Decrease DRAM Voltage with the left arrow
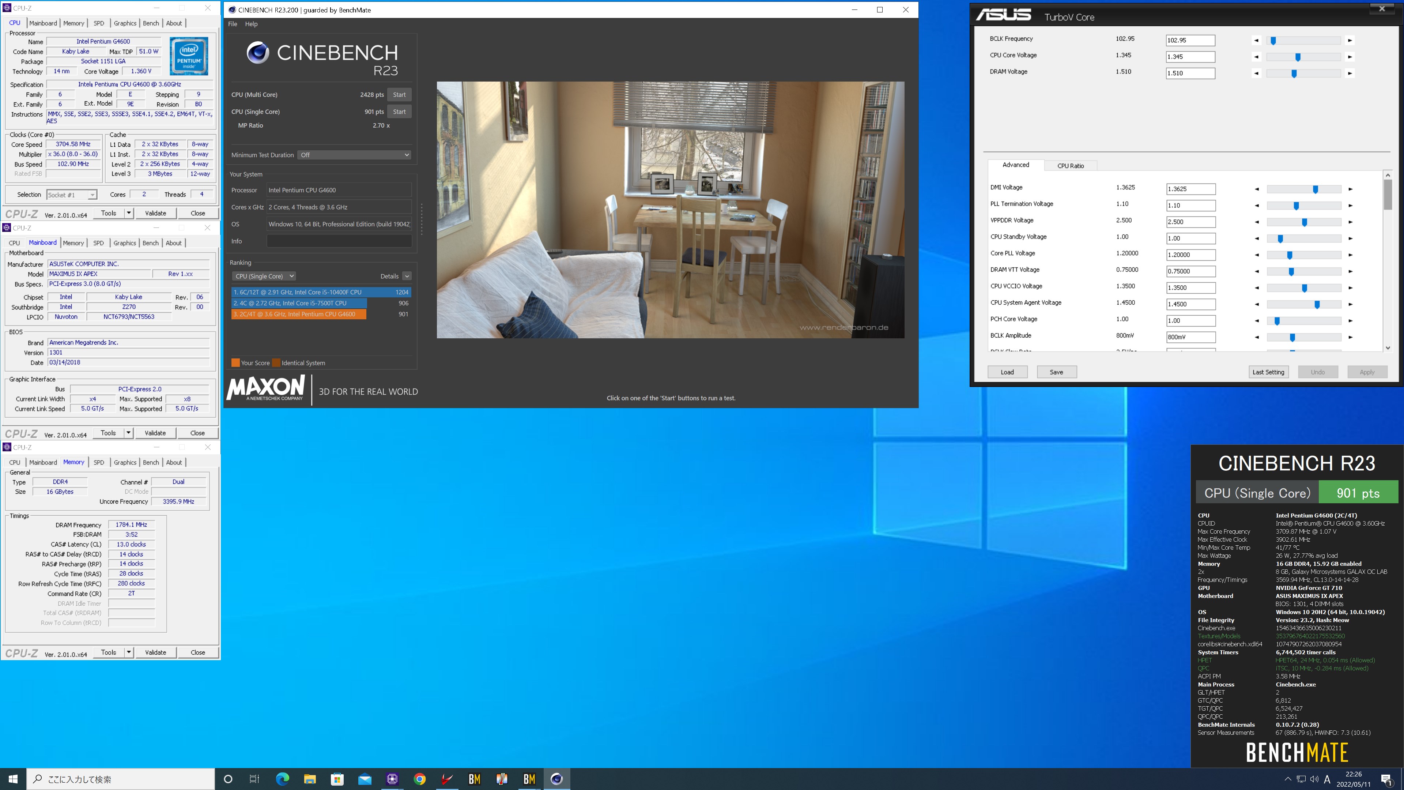 pos(1256,73)
